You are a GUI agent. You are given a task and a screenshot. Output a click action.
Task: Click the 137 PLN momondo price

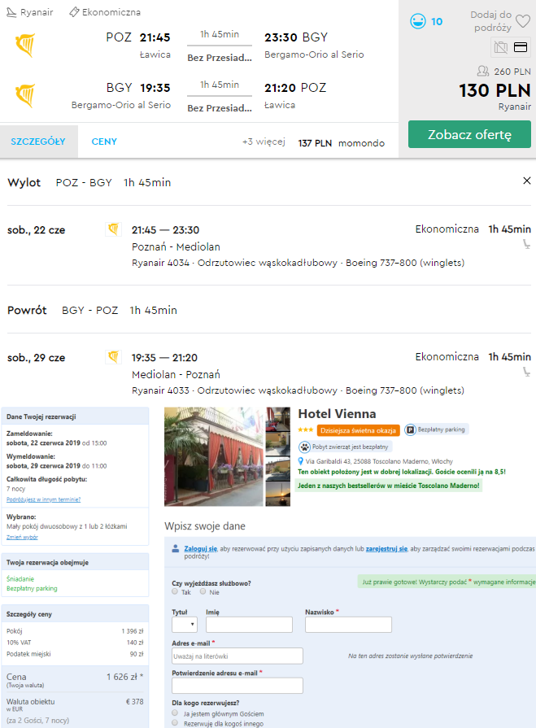point(341,143)
